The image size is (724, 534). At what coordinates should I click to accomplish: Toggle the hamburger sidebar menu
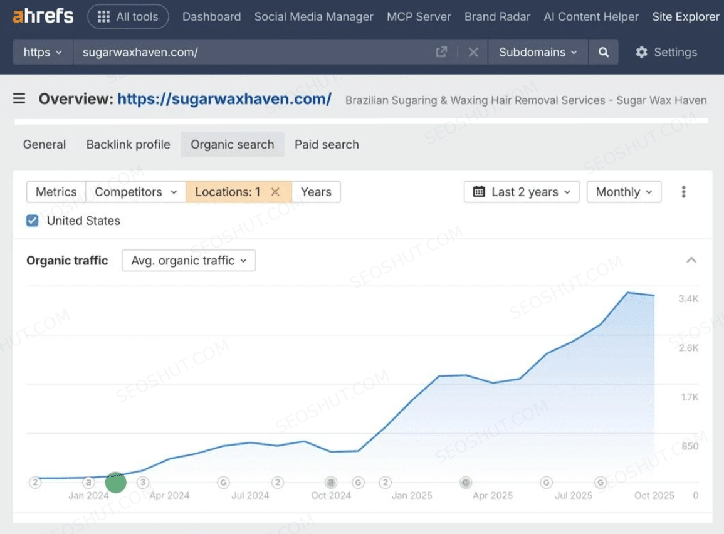point(19,98)
